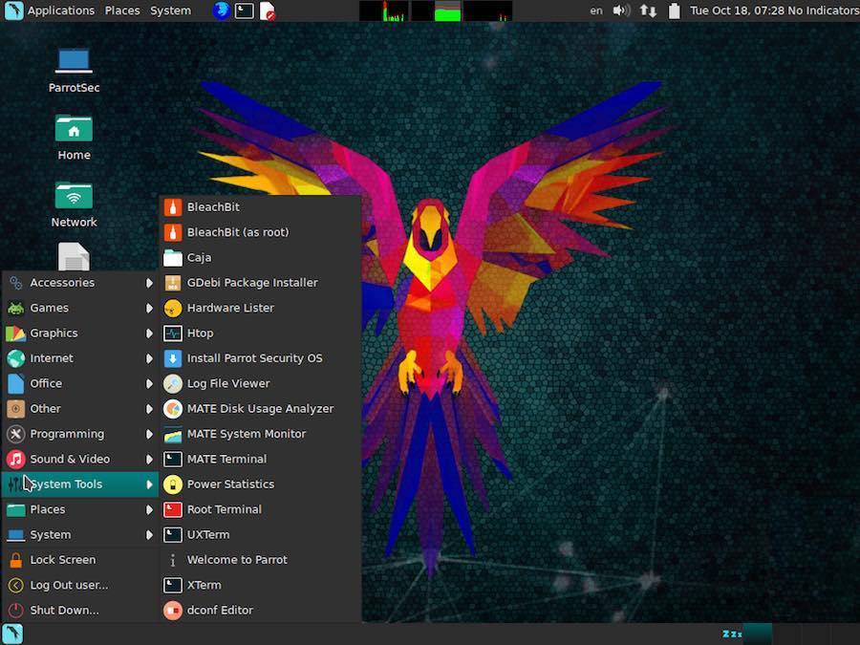
Task: Launch BleachBit from System Tools menu
Action: click(x=261, y=207)
